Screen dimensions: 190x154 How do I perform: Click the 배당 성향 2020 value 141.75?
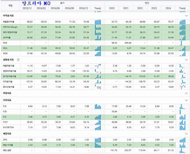coord(114,150)
